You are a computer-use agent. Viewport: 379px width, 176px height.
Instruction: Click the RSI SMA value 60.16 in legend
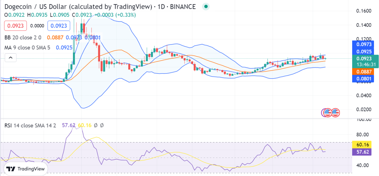click(x=84, y=126)
